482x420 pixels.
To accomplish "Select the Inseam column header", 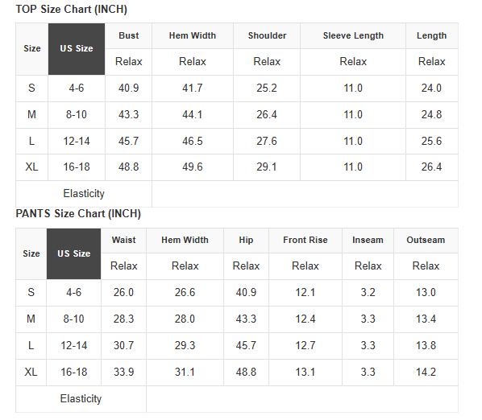I will [x=368, y=240].
